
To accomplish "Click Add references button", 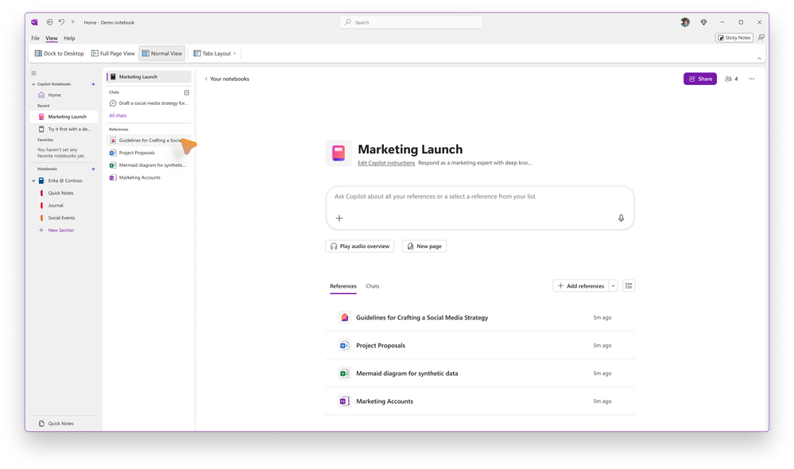I will (580, 285).
